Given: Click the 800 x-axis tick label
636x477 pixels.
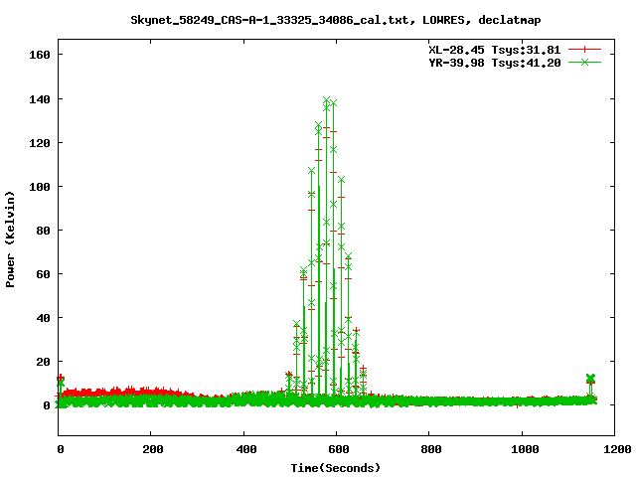Looking at the screenshot, I should (431, 449).
